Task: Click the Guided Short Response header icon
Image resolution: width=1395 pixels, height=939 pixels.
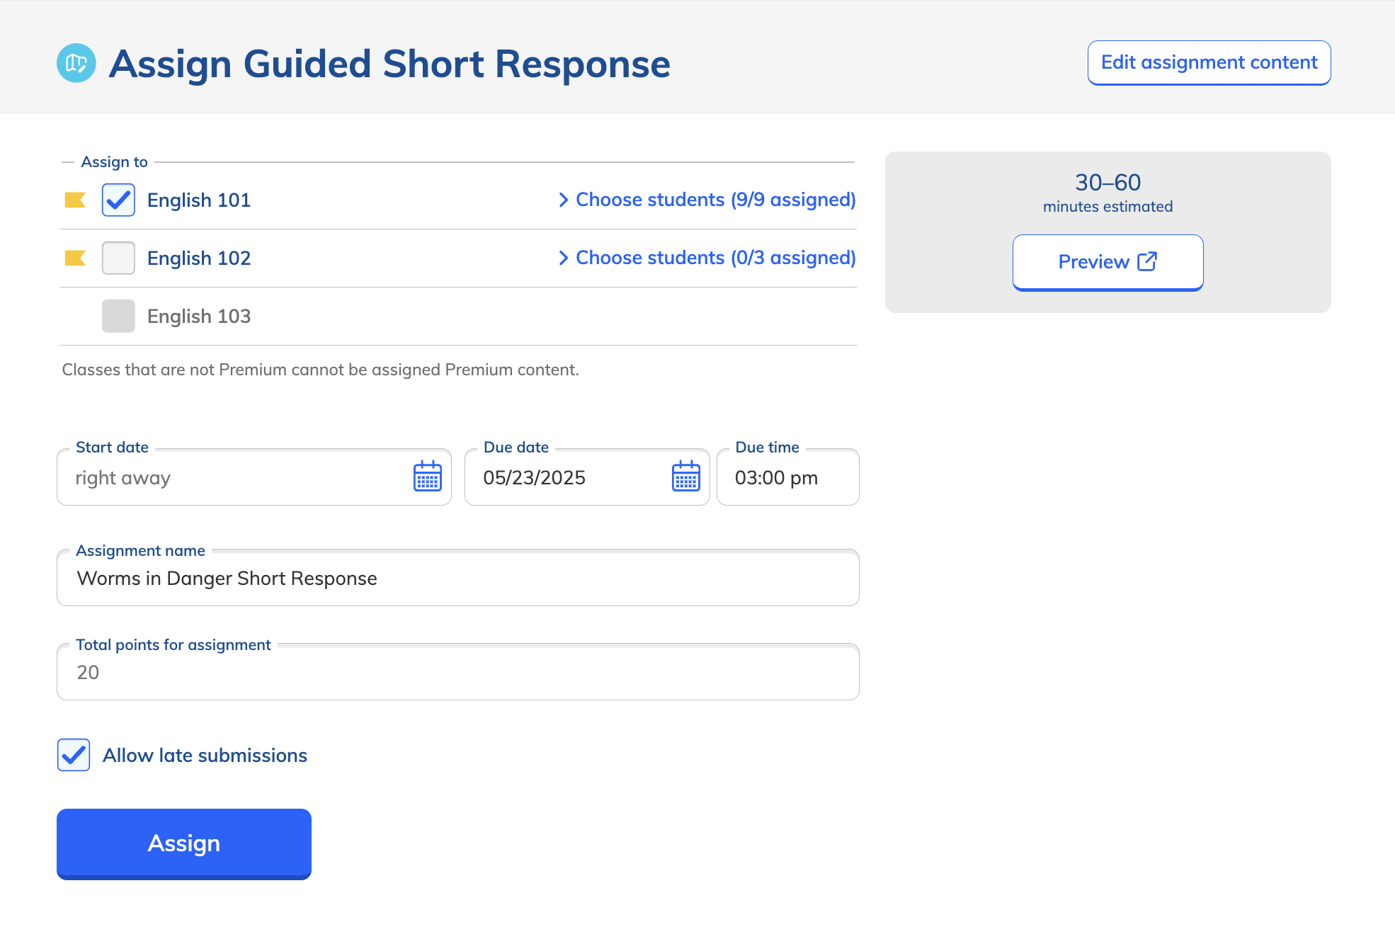Action: [76, 63]
